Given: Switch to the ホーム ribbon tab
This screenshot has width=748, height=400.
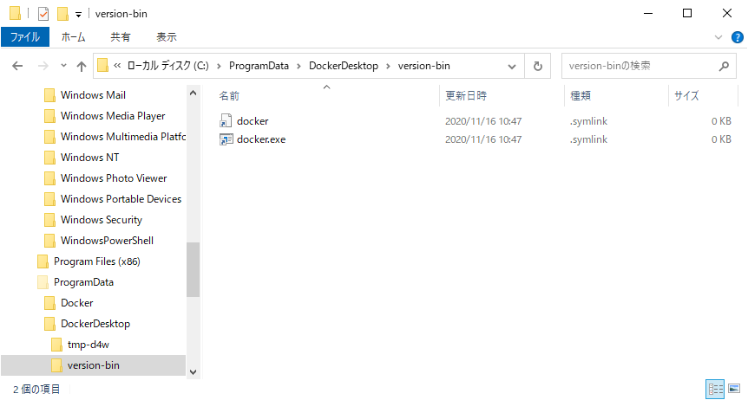Looking at the screenshot, I should point(73,36).
